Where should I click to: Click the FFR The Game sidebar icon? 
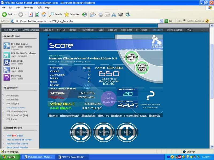tap(7, 46)
